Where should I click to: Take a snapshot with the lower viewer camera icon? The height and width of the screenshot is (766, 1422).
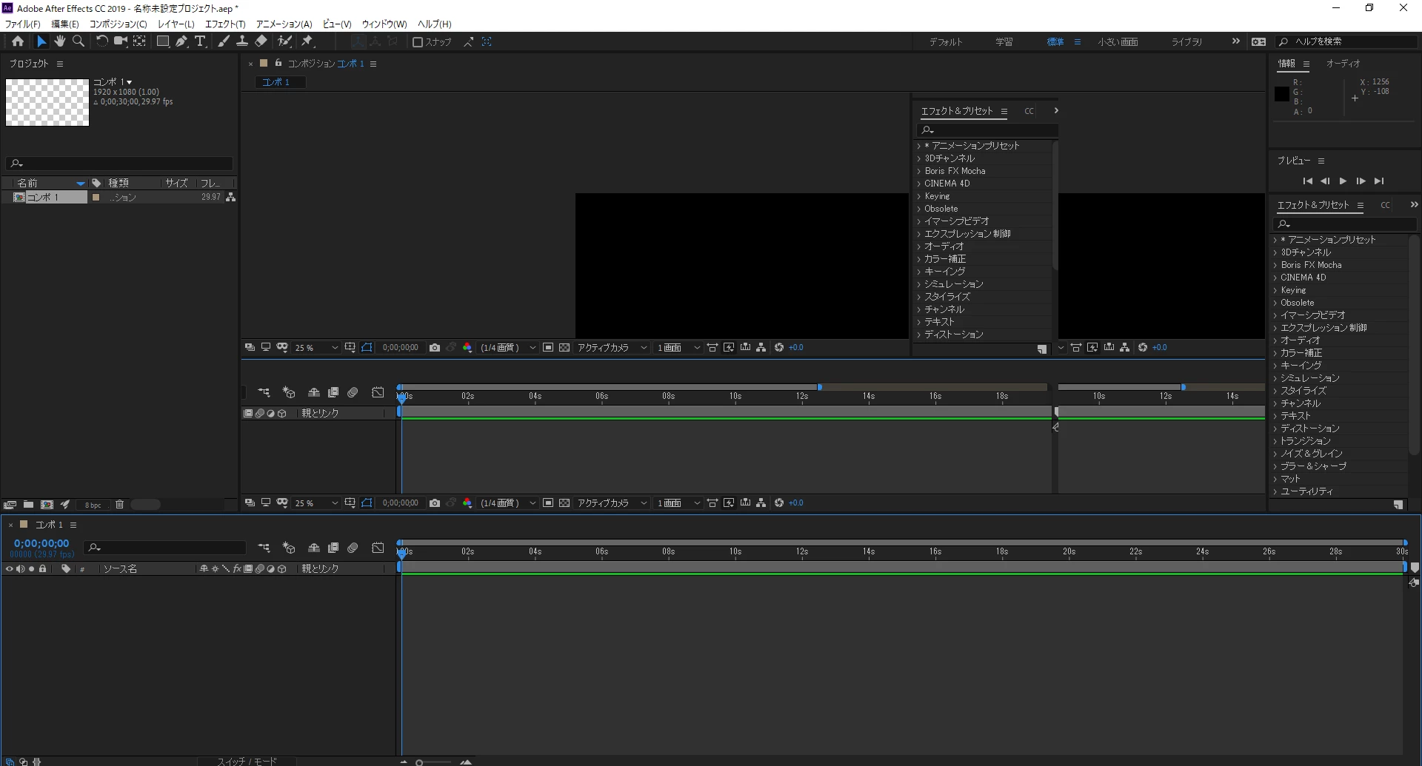435,503
